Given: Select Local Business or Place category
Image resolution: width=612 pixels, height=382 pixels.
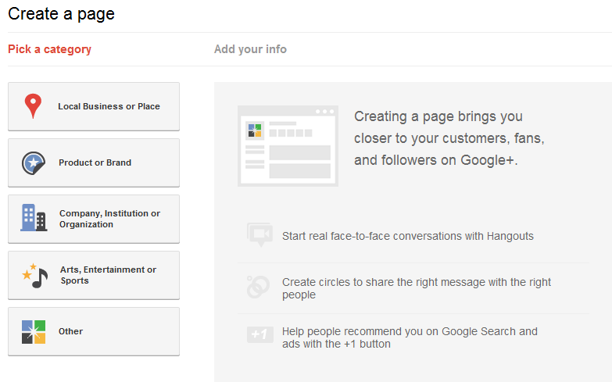Looking at the screenshot, I should (x=94, y=106).
